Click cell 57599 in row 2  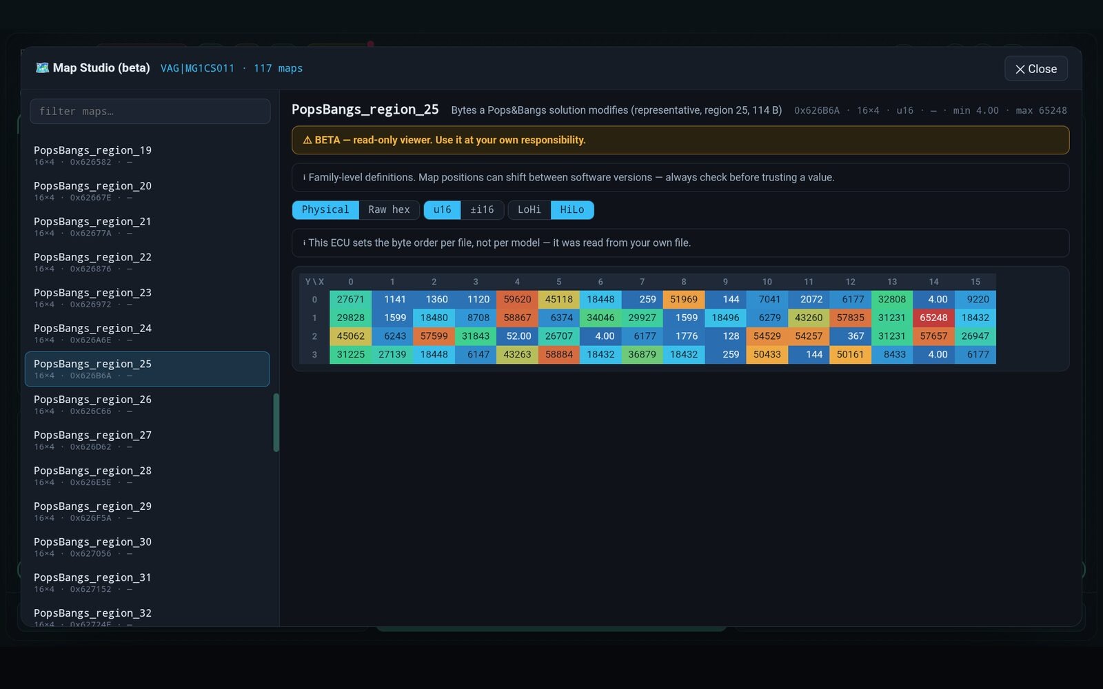click(x=434, y=336)
